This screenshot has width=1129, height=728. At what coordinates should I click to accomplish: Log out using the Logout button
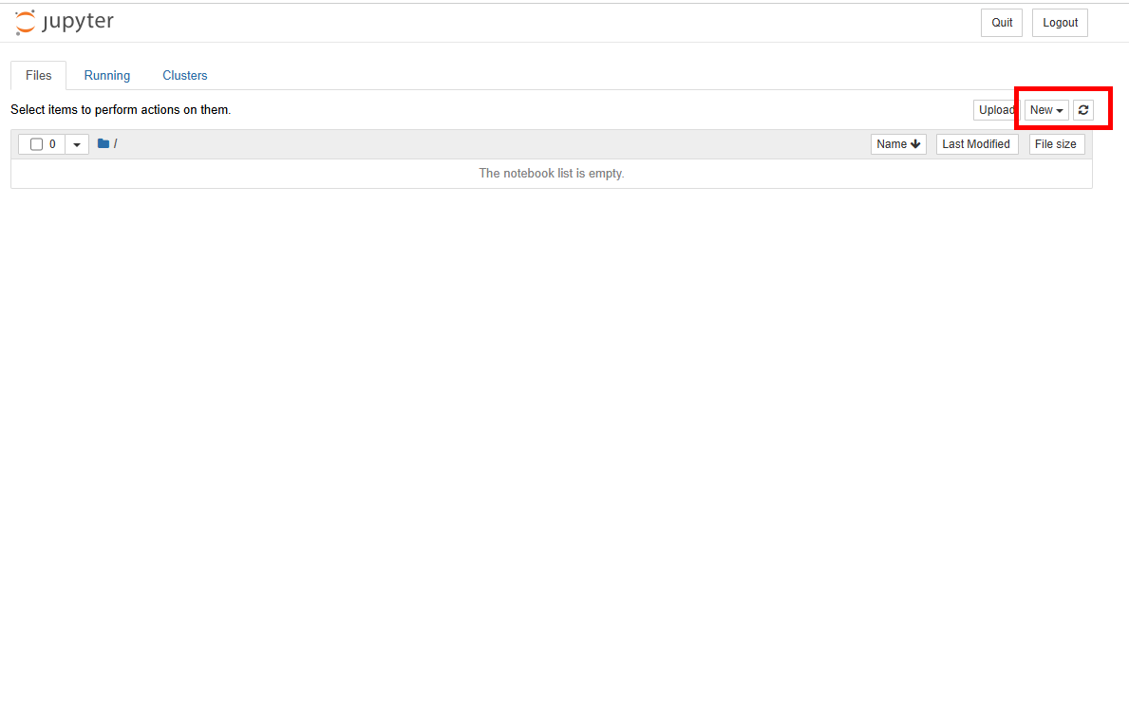pyautogui.click(x=1060, y=23)
